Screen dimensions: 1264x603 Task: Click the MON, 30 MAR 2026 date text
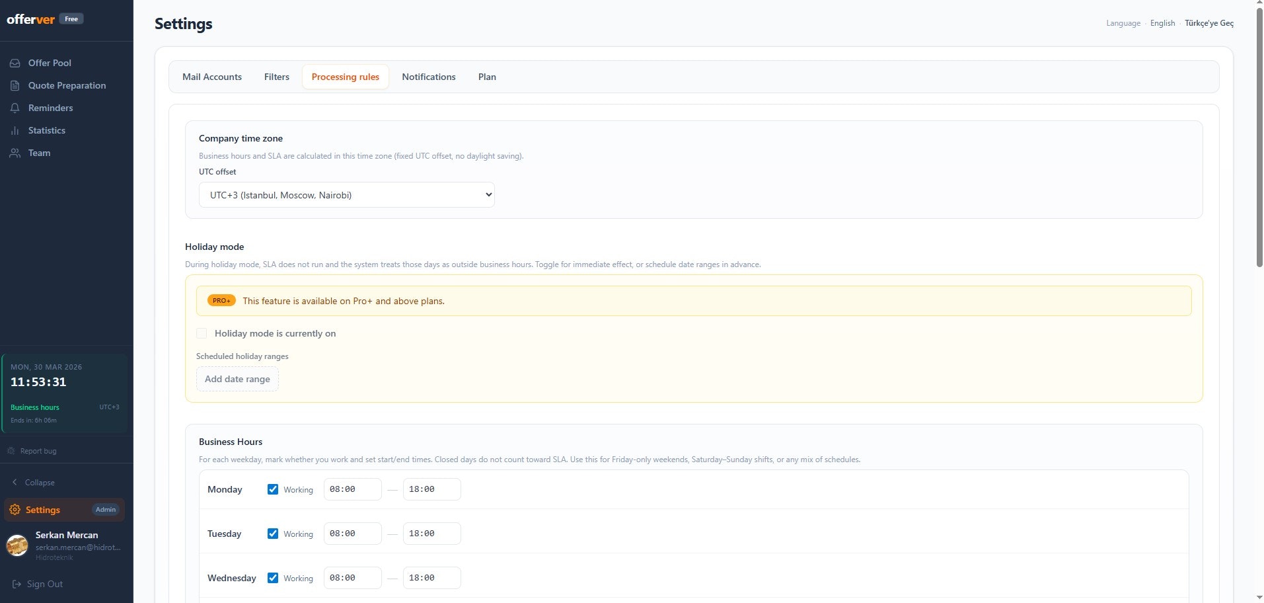46,367
